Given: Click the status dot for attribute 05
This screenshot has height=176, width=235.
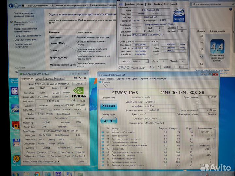Looking at the screenshot, I should click(103, 142).
